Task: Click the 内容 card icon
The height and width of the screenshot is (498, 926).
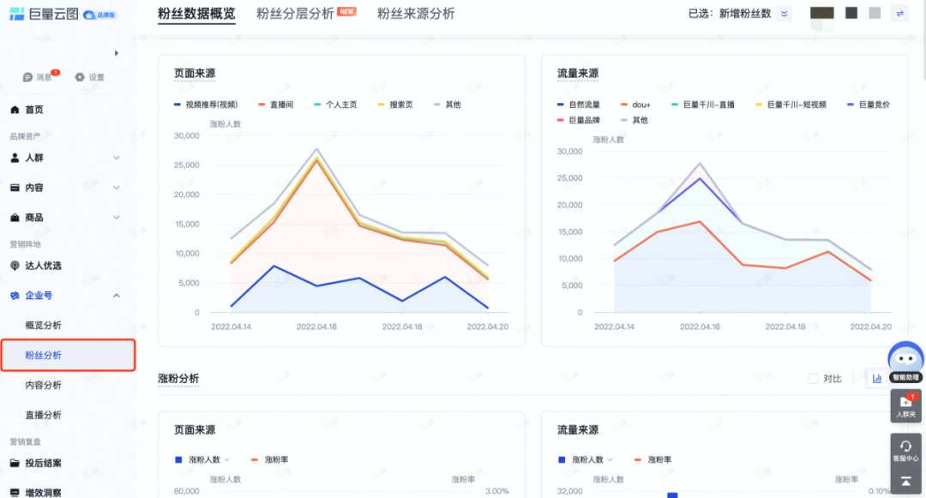Action: pos(15,188)
